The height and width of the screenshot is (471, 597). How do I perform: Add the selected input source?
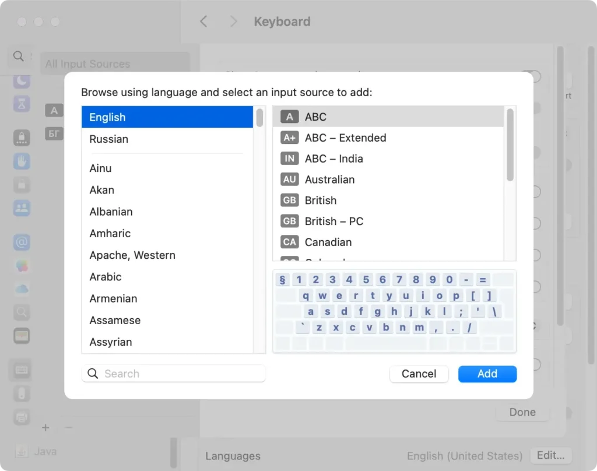[487, 374]
